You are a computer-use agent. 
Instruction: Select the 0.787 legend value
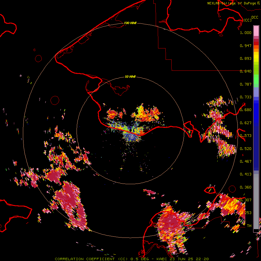click(246, 84)
